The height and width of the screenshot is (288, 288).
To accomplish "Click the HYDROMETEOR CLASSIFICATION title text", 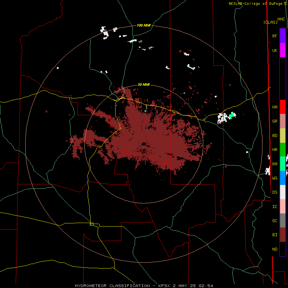I will [x=112, y=286].
